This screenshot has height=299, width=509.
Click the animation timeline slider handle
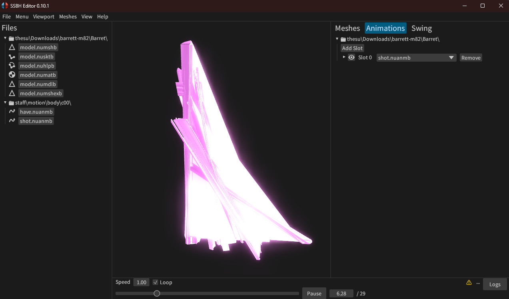(157, 293)
